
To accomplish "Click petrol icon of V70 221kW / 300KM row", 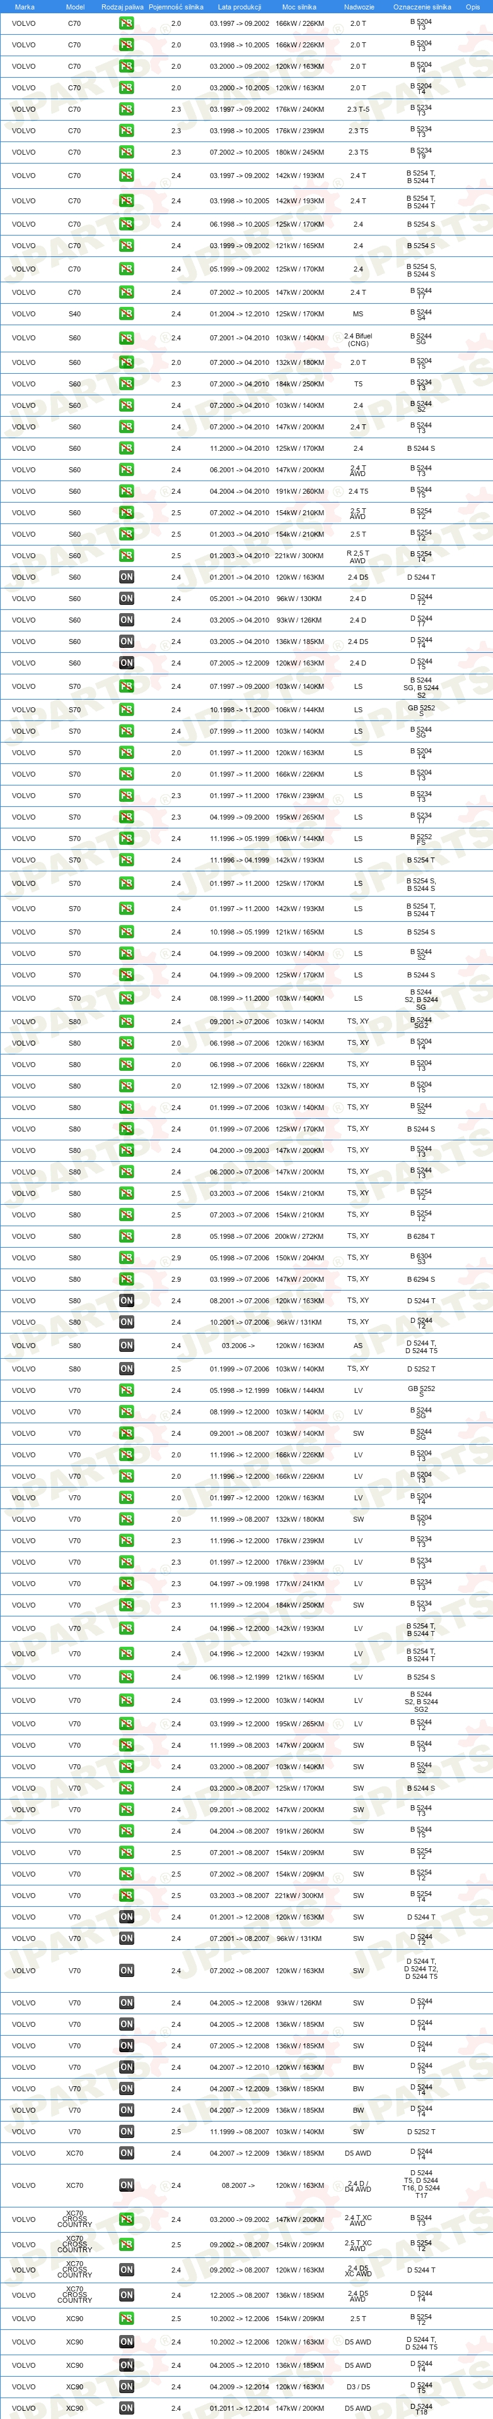I will point(127,1896).
